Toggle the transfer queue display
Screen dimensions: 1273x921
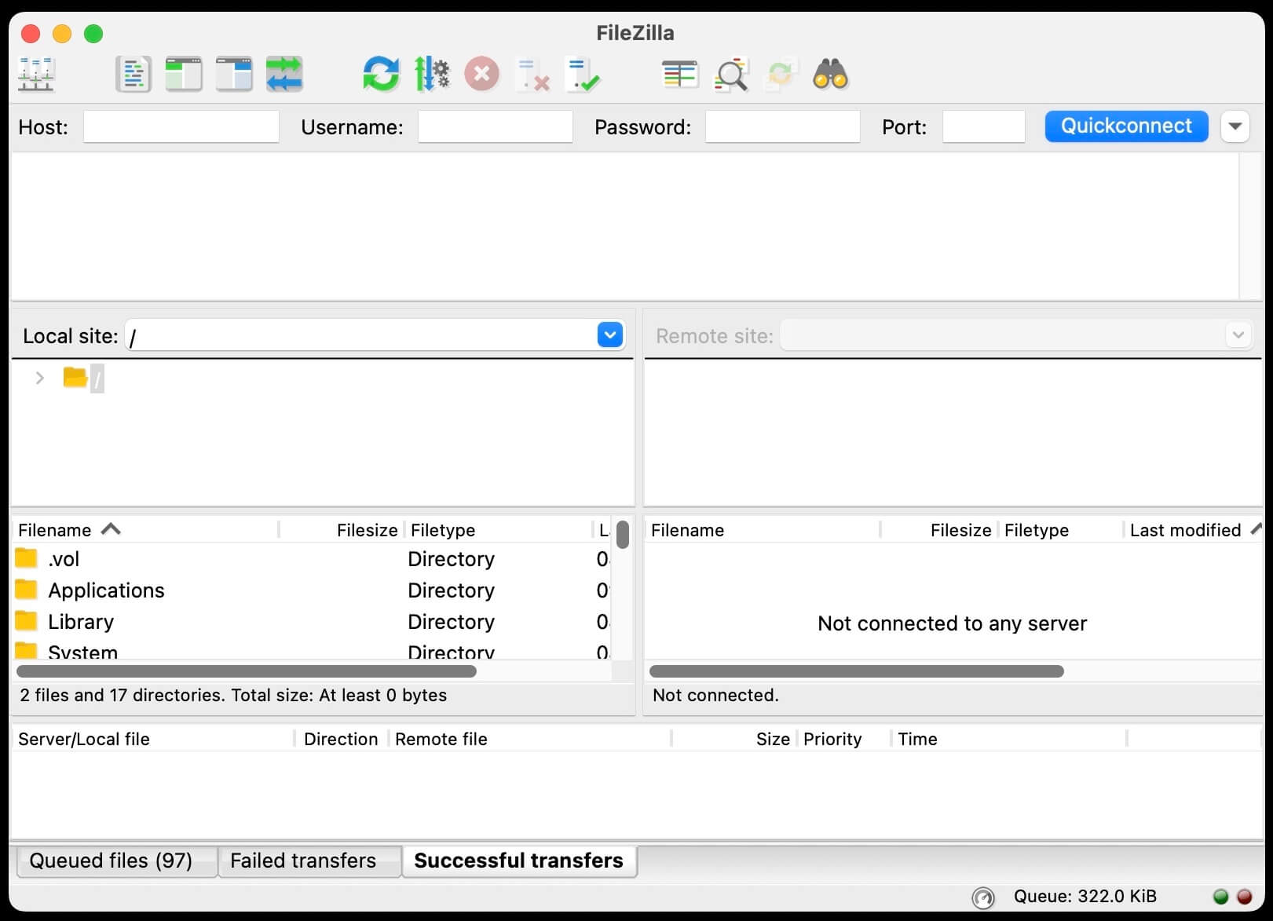(284, 75)
